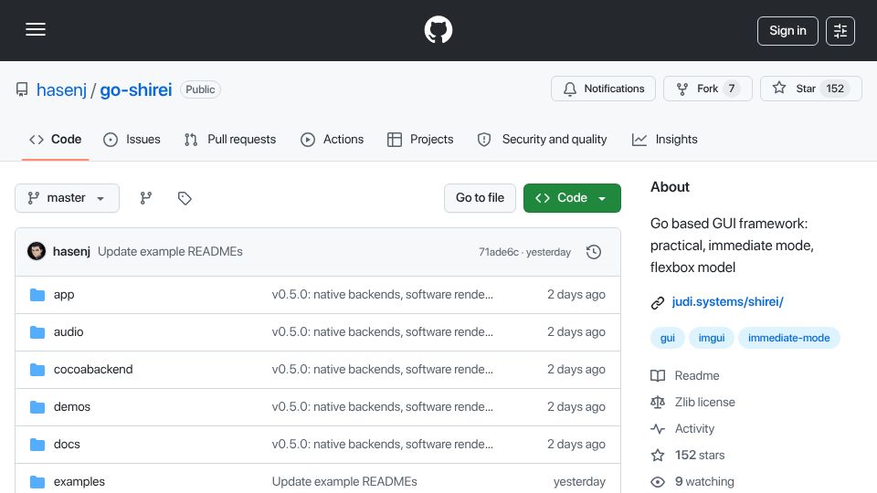Expand the green Code dropdown
Viewport: 877px width, 493px height.
coord(572,198)
